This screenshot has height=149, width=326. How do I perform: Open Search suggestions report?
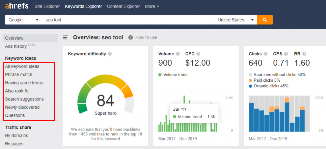(24, 99)
